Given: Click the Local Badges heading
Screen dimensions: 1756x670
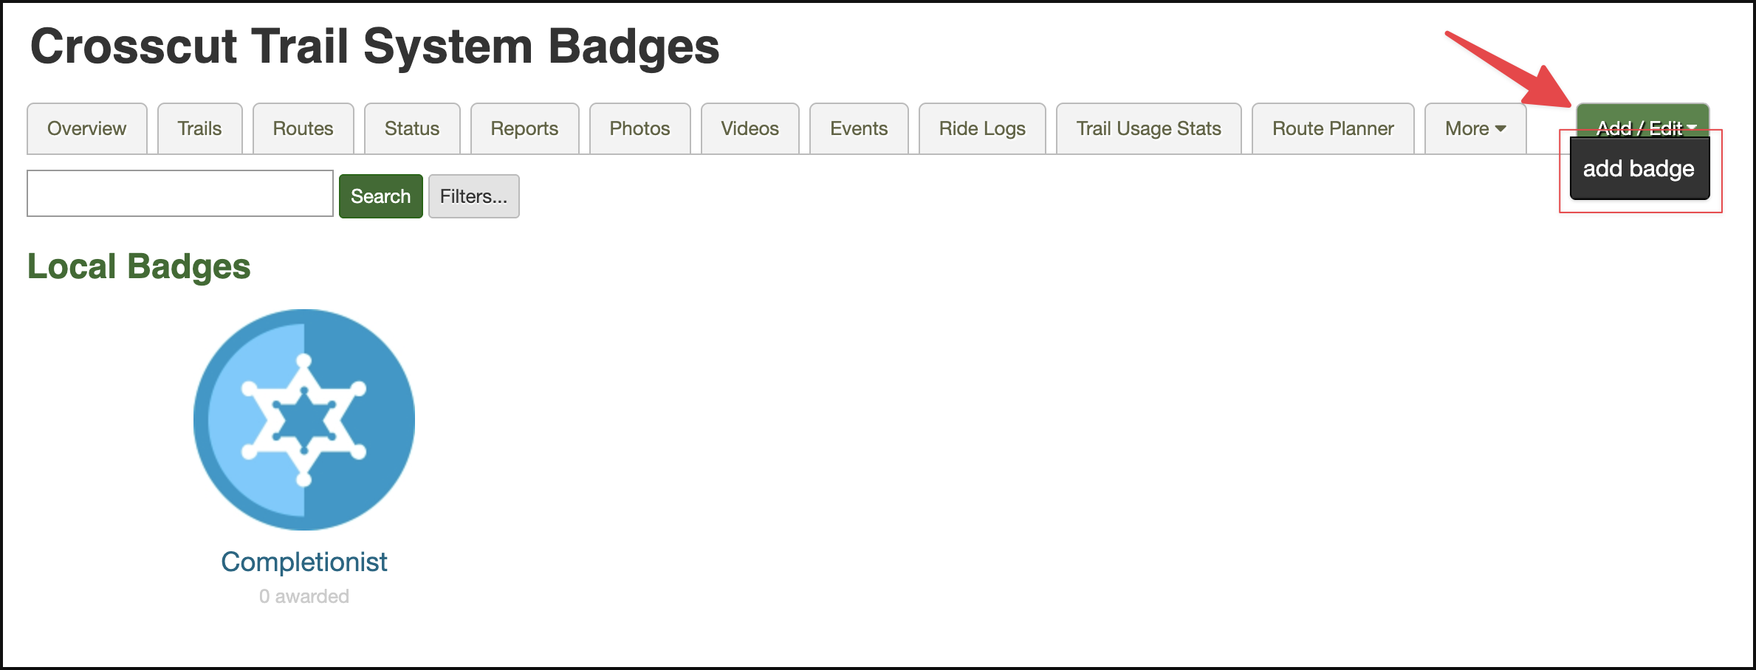Looking at the screenshot, I should [x=139, y=266].
